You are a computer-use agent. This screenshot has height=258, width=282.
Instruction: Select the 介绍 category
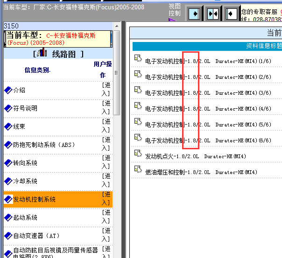(x=19, y=90)
